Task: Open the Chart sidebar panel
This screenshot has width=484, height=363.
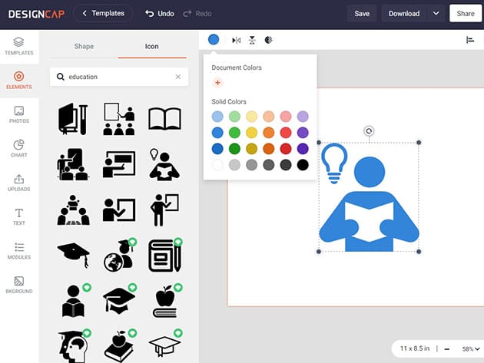Action: [18, 148]
